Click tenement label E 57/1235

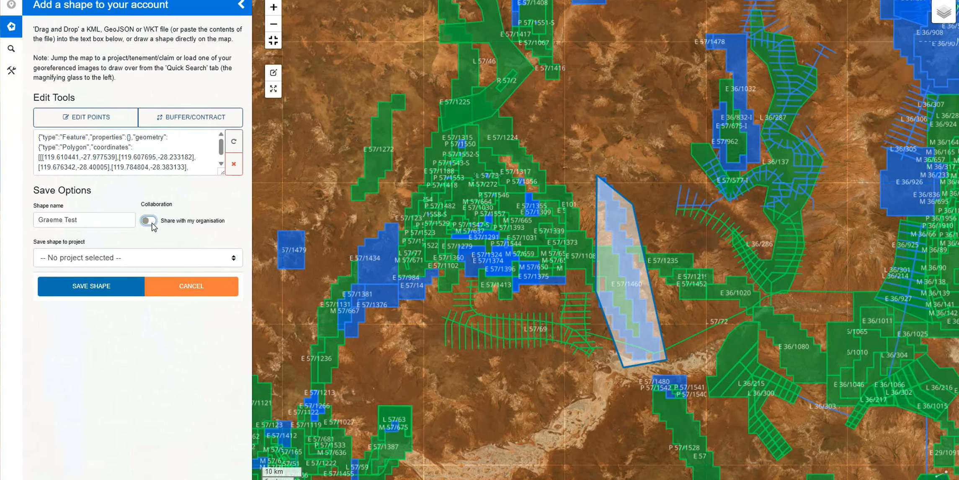point(663,261)
